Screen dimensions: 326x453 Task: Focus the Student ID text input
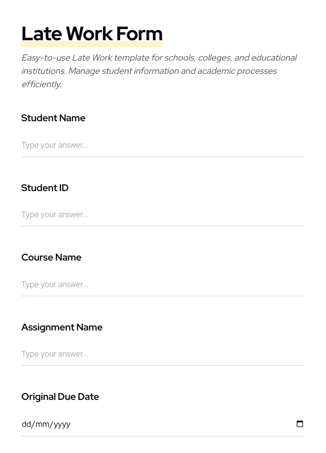[x=163, y=215]
